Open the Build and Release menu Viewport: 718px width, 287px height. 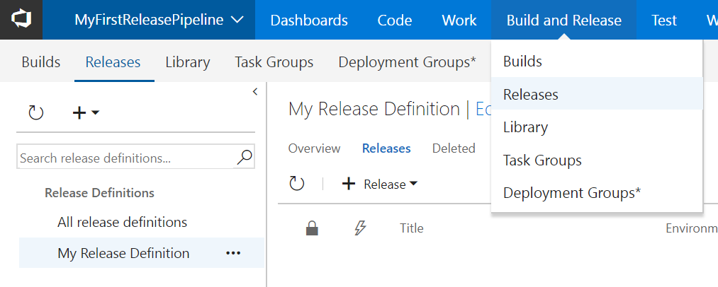coord(563,20)
